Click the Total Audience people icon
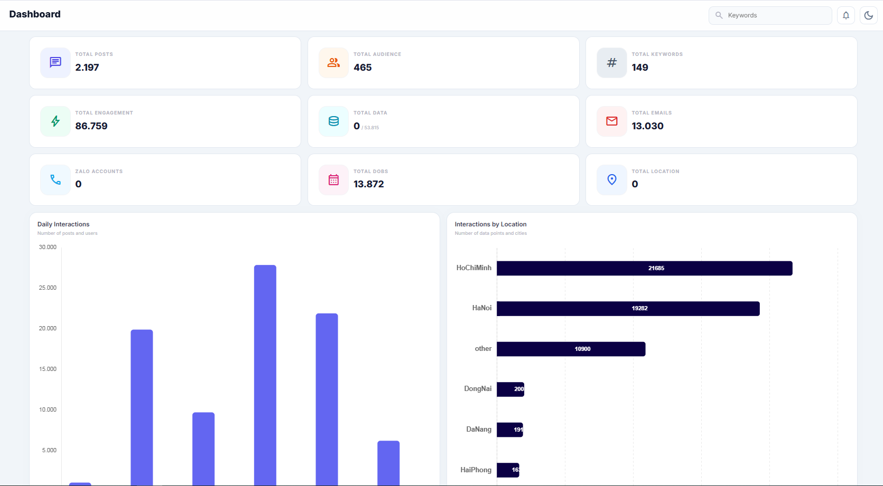The height and width of the screenshot is (486, 883). click(333, 62)
